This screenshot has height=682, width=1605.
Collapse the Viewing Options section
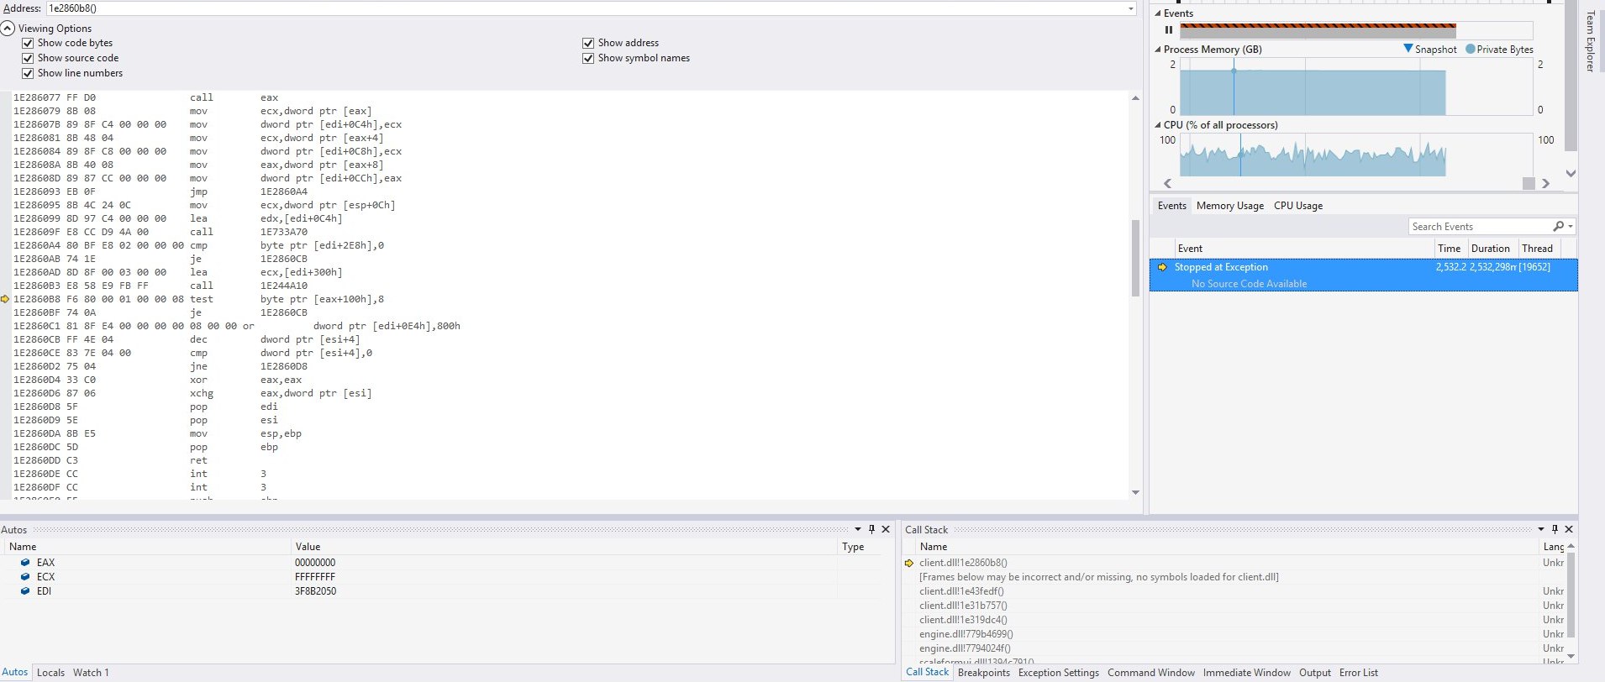[x=8, y=29]
